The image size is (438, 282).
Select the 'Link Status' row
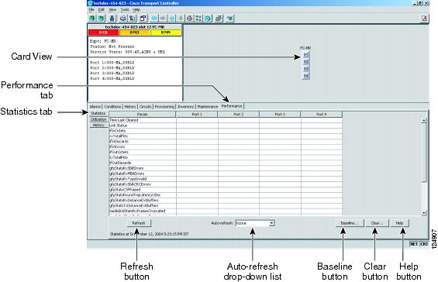tap(226, 126)
